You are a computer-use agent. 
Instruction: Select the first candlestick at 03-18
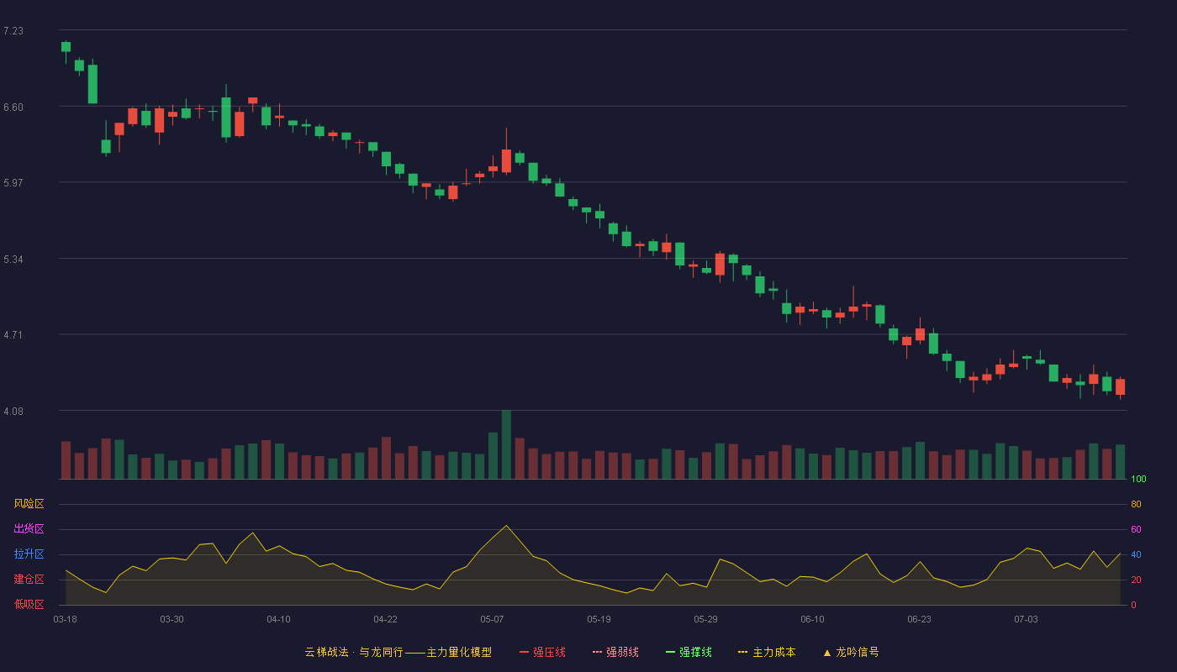66,49
